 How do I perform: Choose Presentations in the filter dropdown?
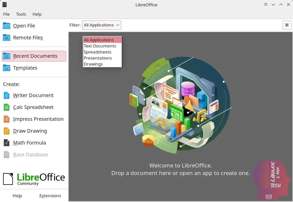[98, 58]
